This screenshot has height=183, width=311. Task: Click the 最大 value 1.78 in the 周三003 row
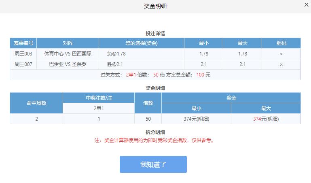tap(243, 53)
